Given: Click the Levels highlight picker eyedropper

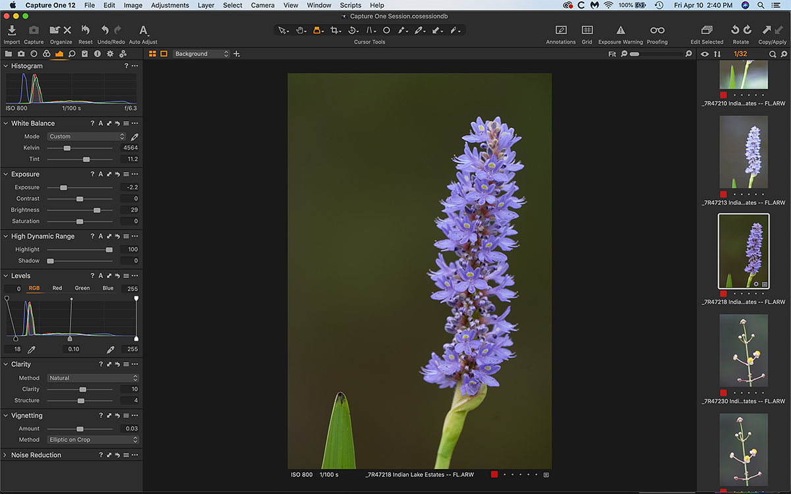Looking at the screenshot, I should 111,349.
